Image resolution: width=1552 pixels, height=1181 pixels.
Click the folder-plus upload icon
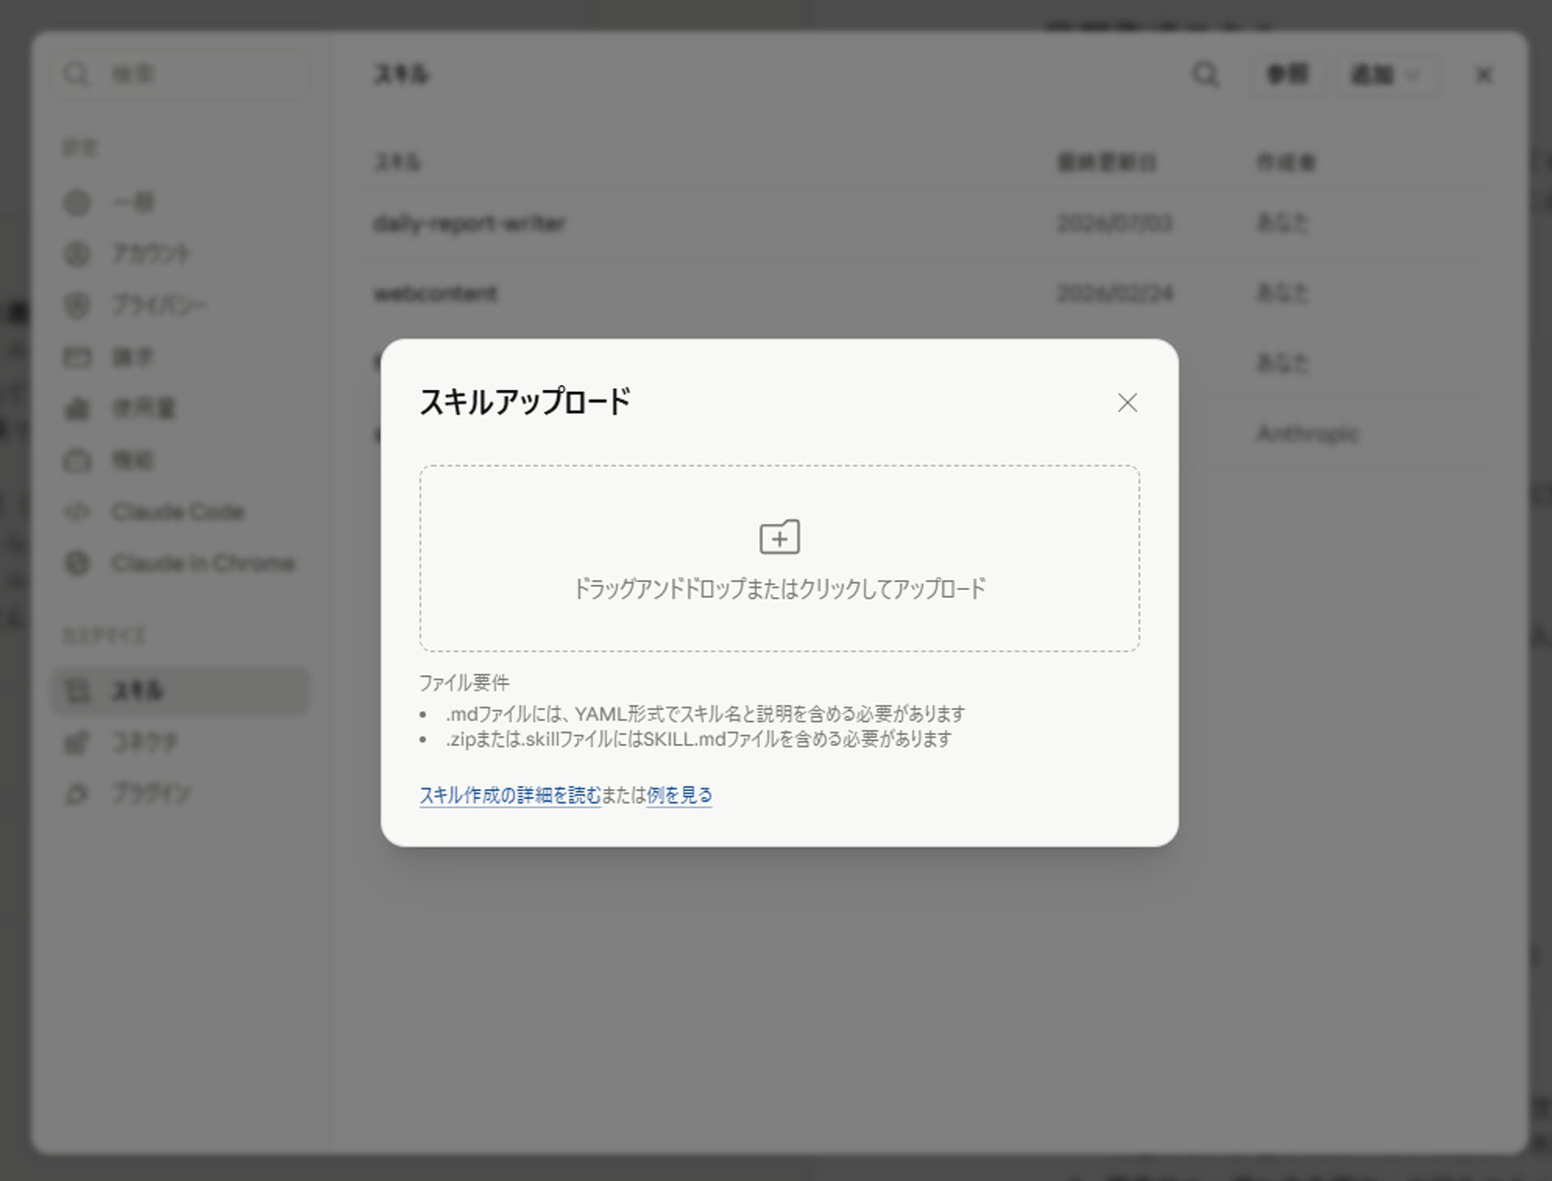pyautogui.click(x=779, y=537)
